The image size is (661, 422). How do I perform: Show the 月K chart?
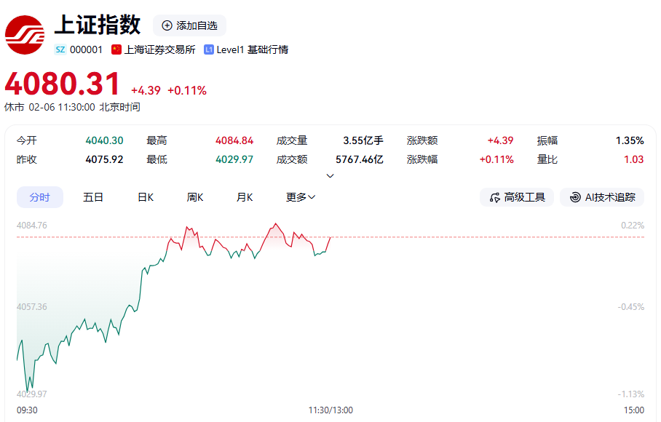click(x=245, y=197)
